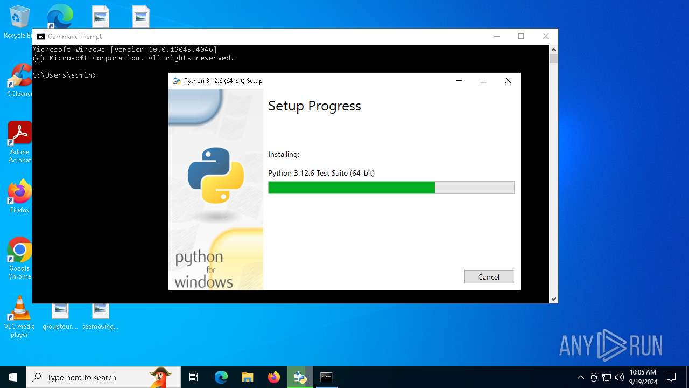
Task: Click the Python setup progress bar
Action: pyautogui.click(x=391, y=188)
